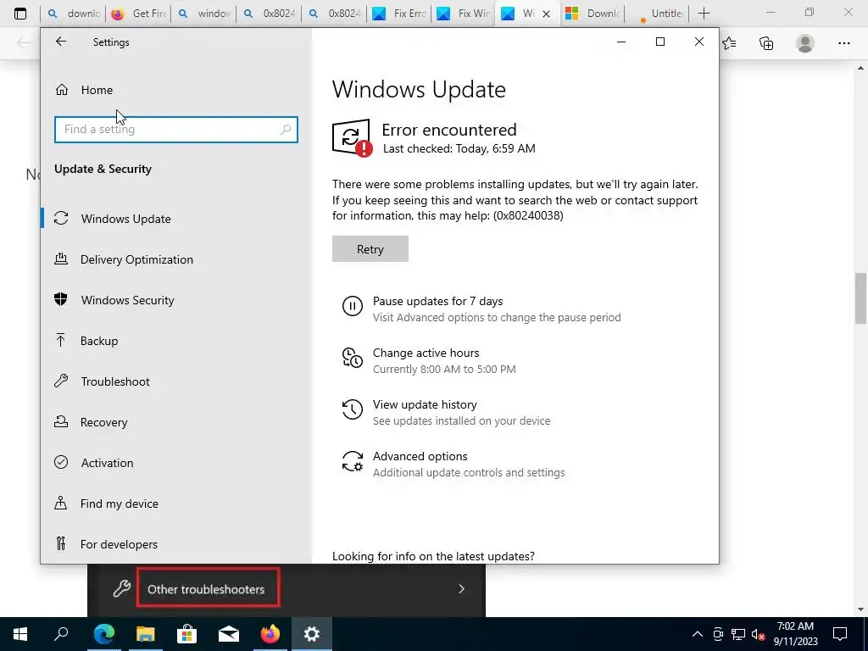Open View update history
Image resolution: width=868 pixels, height=651 pixels.
point(425,404)
